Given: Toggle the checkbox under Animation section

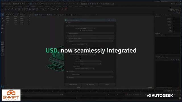Looking at the screenshot, I should tap(81, 75).
